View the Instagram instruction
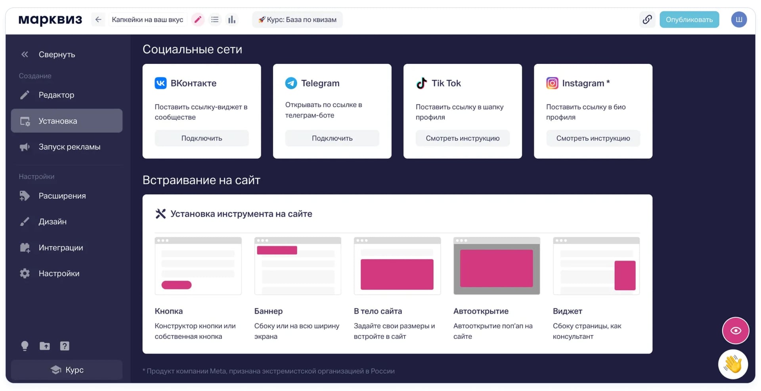This screenshot has height=391, width=761. coord(593,138)
